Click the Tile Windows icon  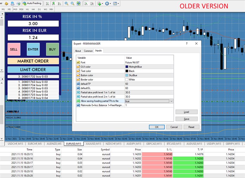coord(78,4)
